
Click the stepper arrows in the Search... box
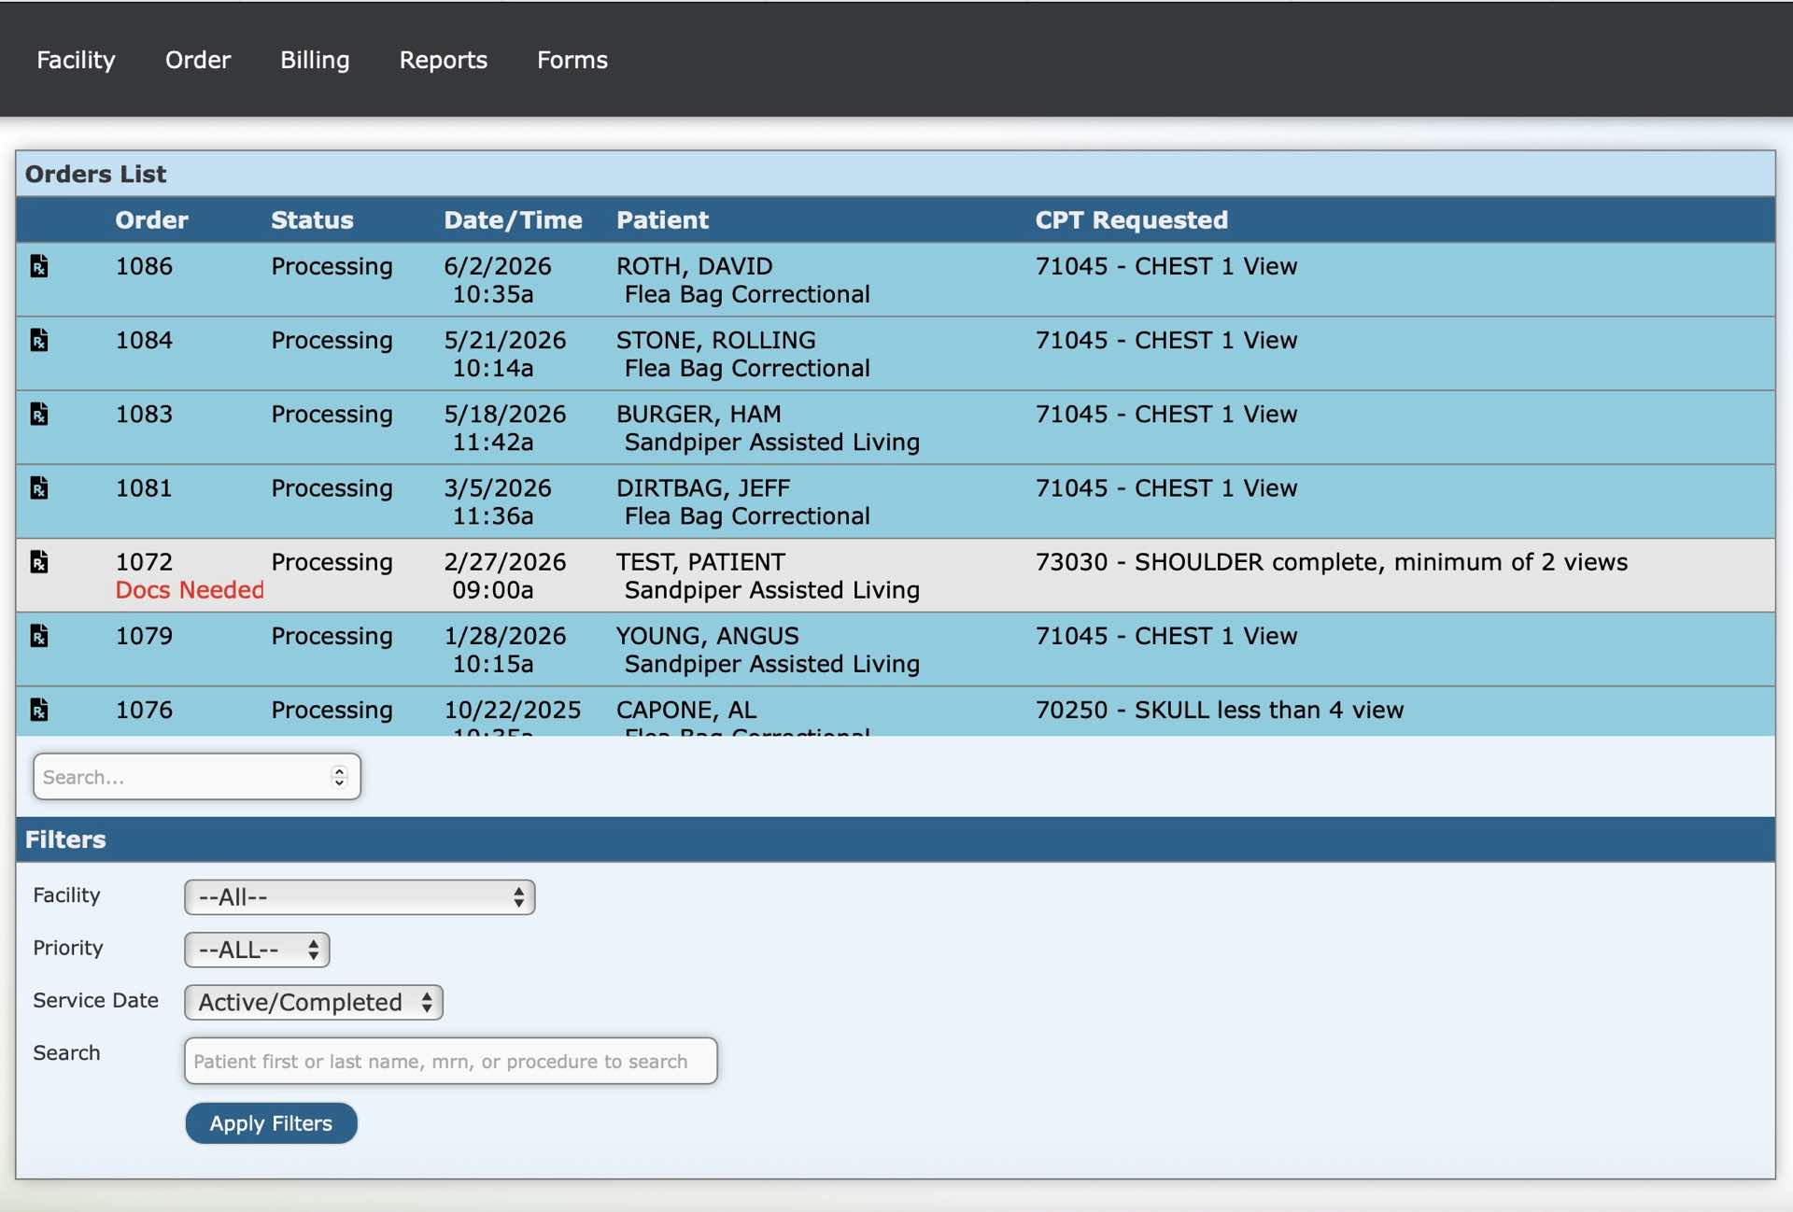tap(339, 777)
